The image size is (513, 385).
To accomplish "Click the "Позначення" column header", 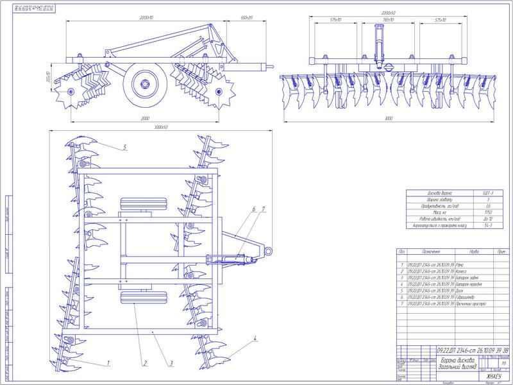I will point(431,252).
